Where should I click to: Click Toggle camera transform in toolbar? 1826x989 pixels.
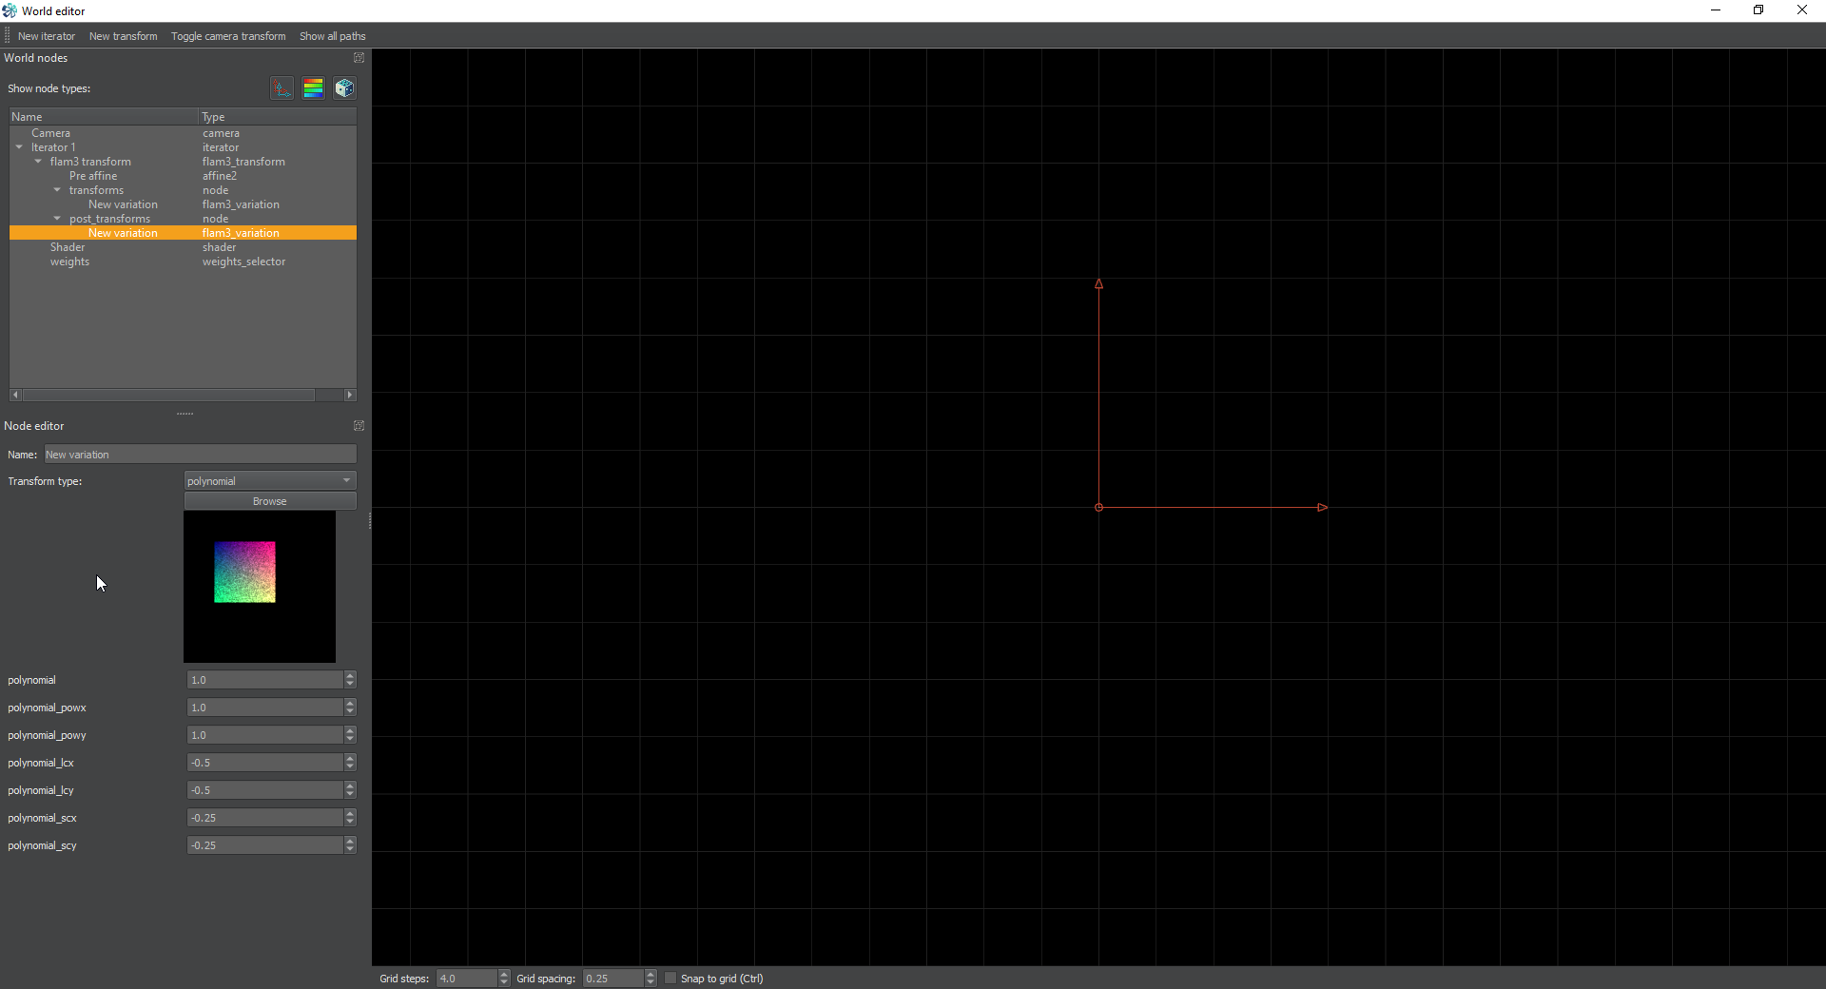pyautogui.click(x=228, y=36)
